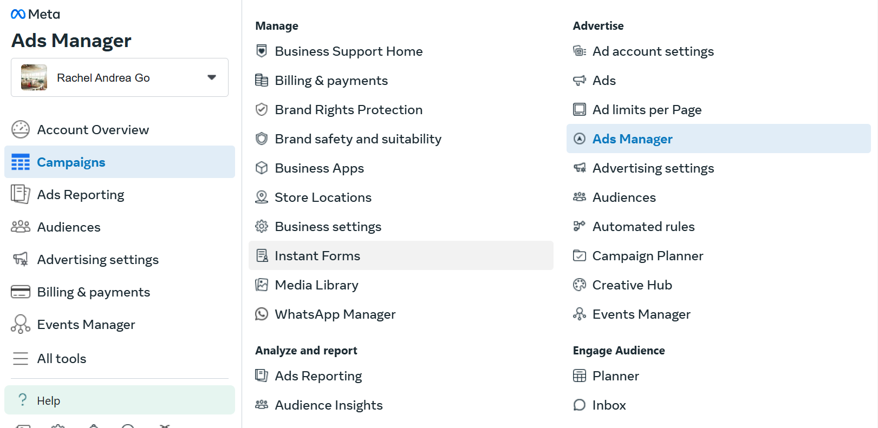
Task: Click the Business settings gear icon
Action: point(262,226)
